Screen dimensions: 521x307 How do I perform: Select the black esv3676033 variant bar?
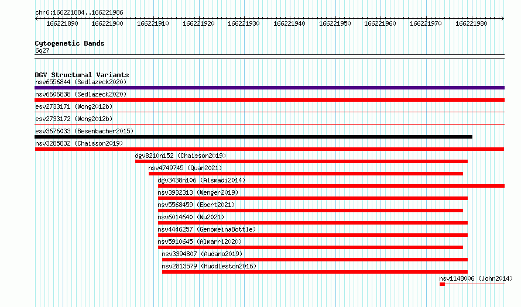pyautogui.click(x=253, y=137)
